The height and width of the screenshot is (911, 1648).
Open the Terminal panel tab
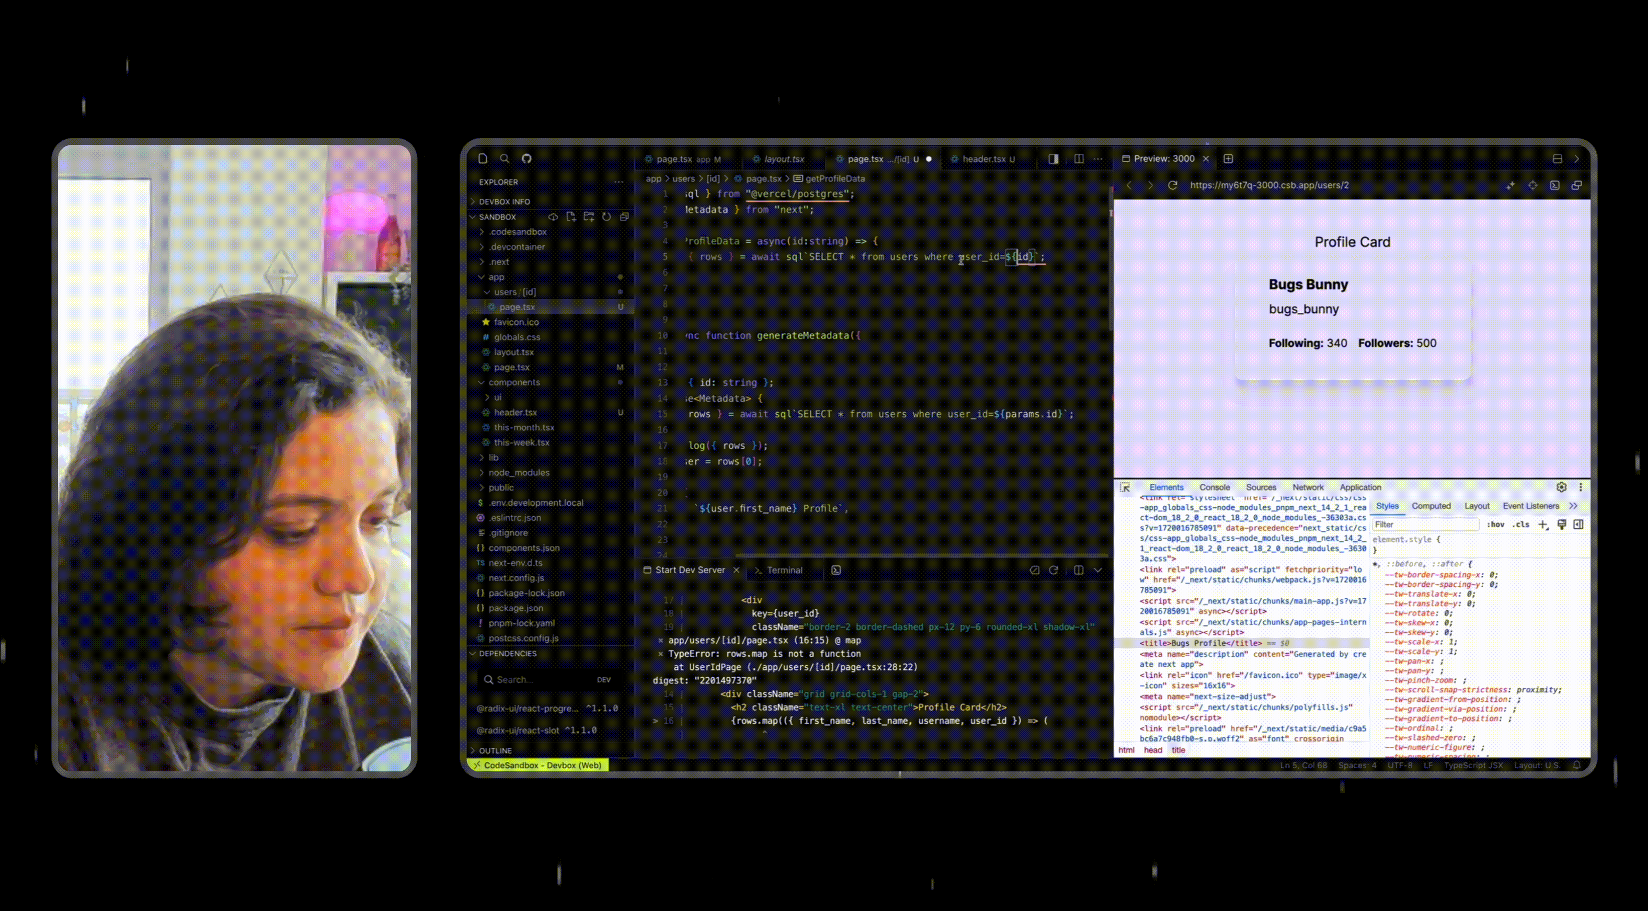pos(784,570)
